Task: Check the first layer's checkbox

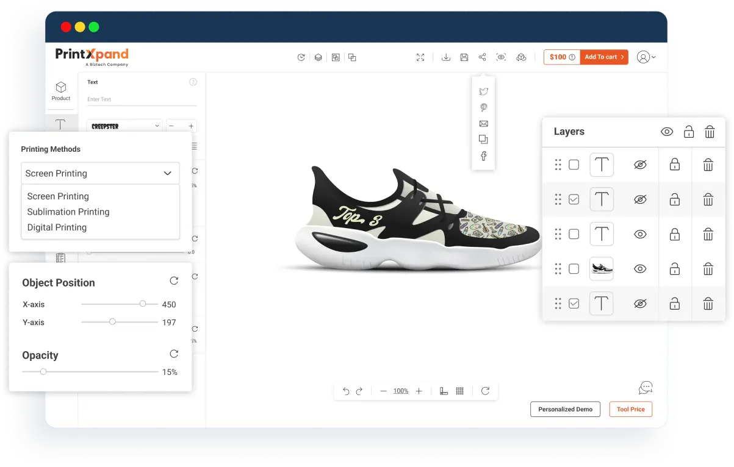Action: point(574,165)
